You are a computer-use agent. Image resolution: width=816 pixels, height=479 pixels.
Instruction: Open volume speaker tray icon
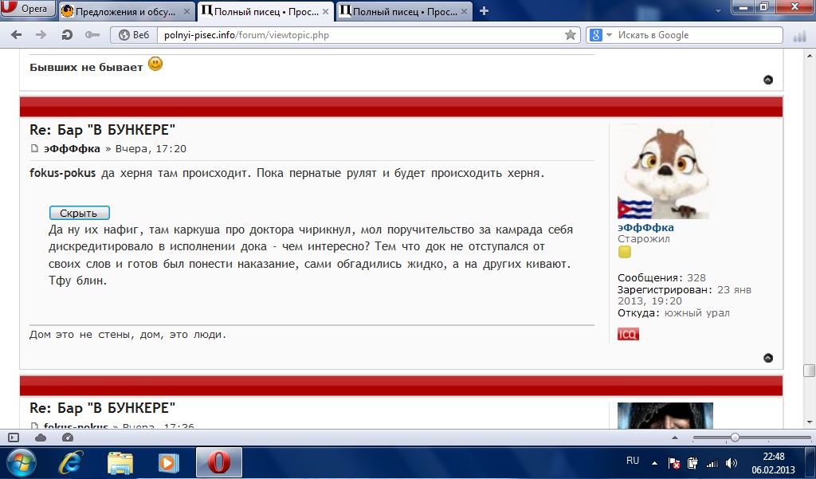pos(732,463)
